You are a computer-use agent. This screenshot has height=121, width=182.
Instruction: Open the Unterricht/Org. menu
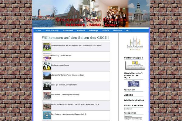tap(52, 31)
